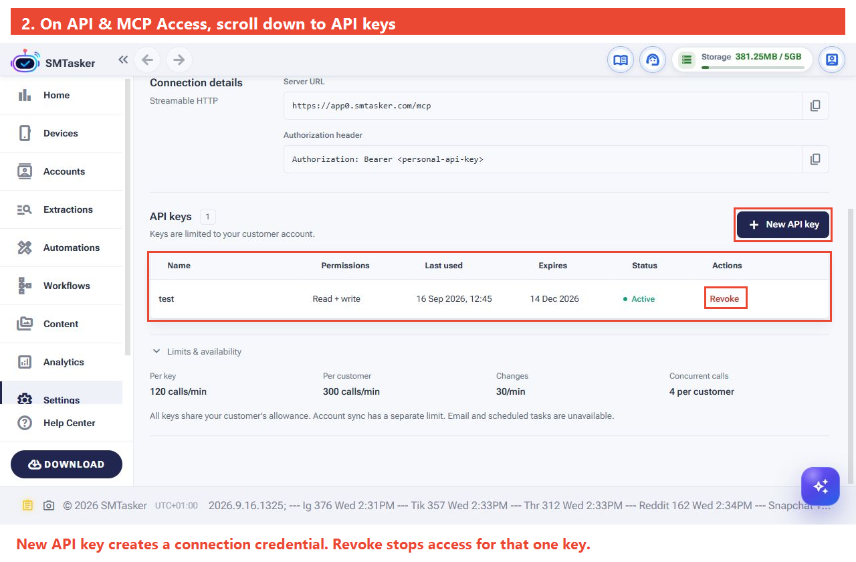856x562 pixels.
Task: Click the Help Center question mark icon
Action: [25, 423]
